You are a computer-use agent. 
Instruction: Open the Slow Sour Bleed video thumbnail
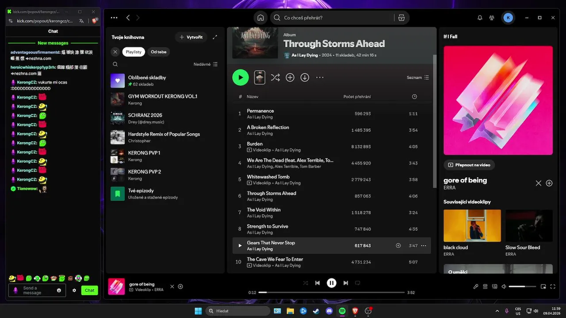point(529,225)
